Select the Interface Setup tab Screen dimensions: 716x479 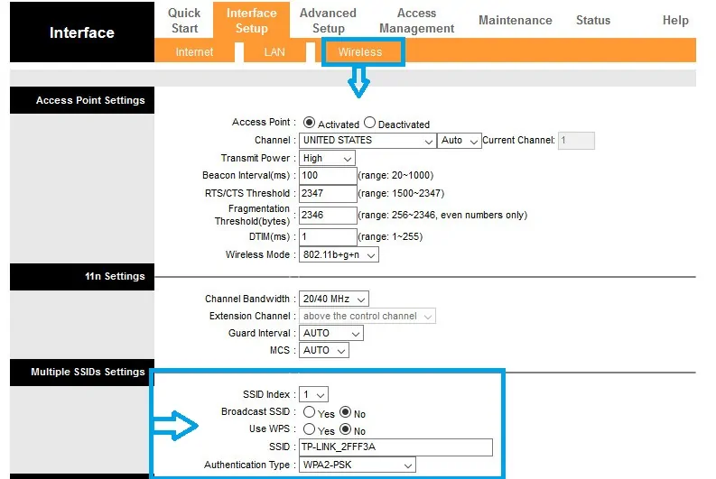251,20
